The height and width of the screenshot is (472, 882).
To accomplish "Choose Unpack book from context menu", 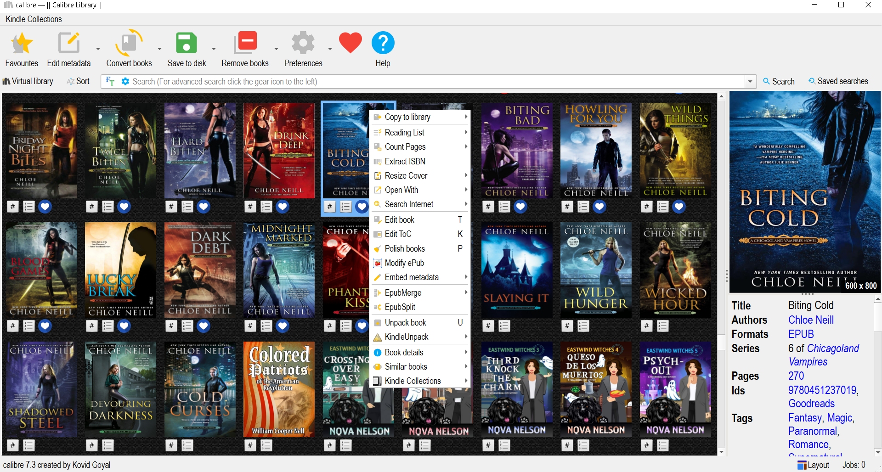I will click(421, 322).
